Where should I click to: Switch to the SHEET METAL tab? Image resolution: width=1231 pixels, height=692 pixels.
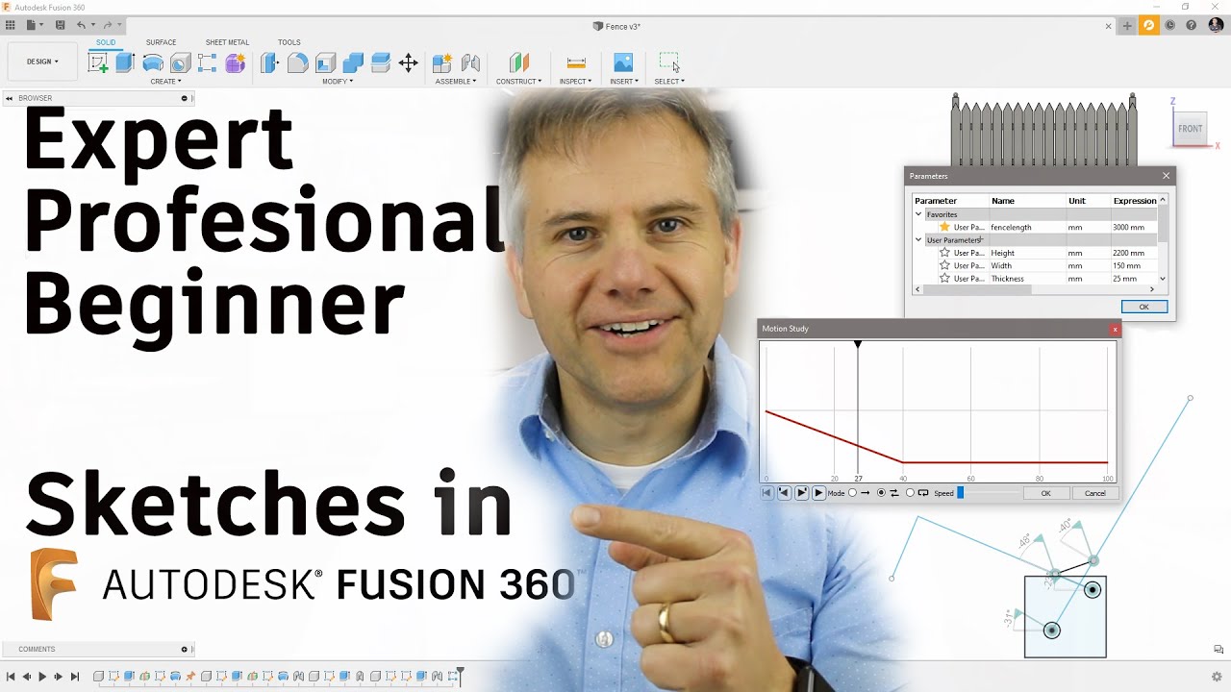227,42
